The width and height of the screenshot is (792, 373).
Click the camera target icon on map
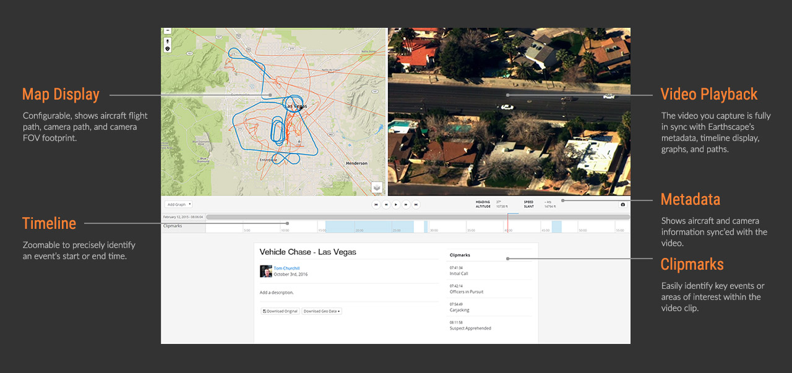click(x=168, y=48)
